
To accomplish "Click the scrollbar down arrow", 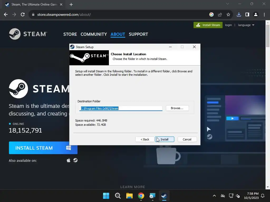I will [x=268, y=187].
